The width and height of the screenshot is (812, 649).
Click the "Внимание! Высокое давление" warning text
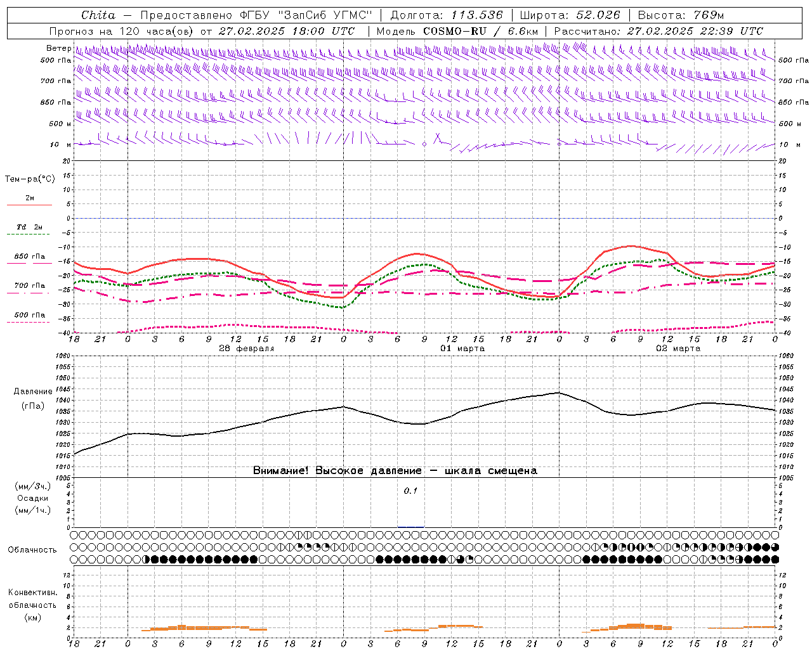(337, 471)
